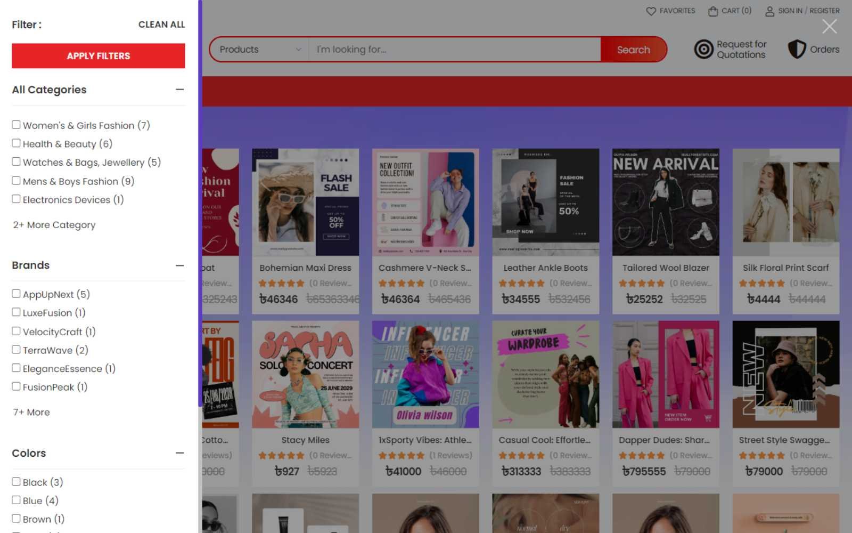Viewport: 852px width, 533px height.
Task: Enable Electronics Devices filter
Action: pos(16,199)
